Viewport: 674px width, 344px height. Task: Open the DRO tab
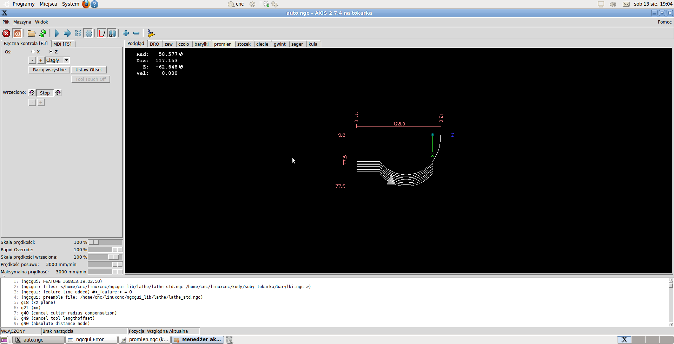154,44
